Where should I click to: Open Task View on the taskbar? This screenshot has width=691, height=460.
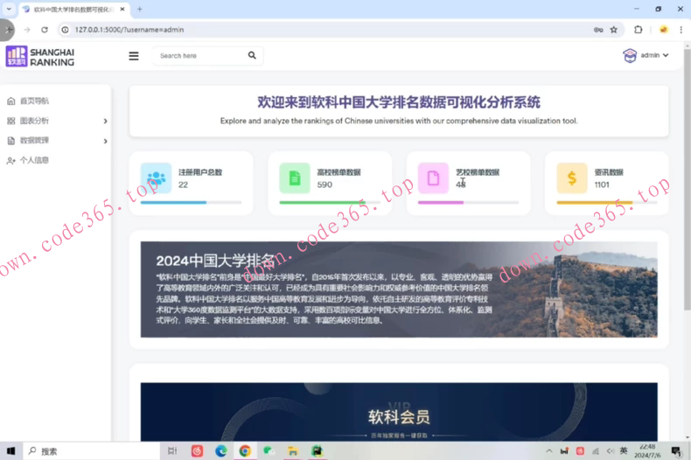[x=172, y=450]
